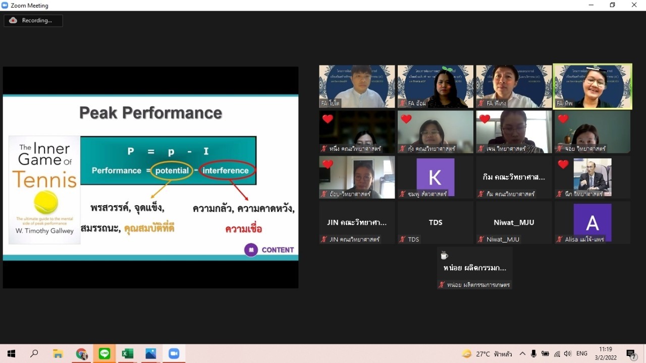
Task: Select FA โบโต's video tile
Action: (x=357, y=86)
